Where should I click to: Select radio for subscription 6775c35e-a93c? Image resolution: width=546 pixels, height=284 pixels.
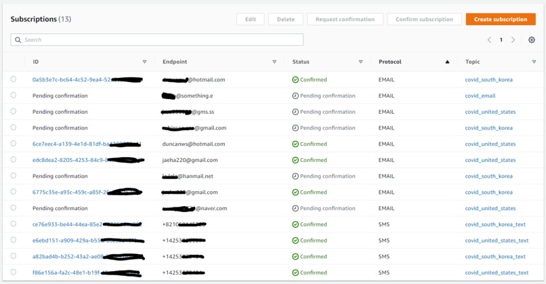(x=14, y=191)
